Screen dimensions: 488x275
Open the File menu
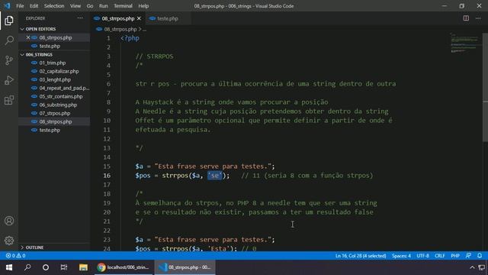(x=20, y=6)
